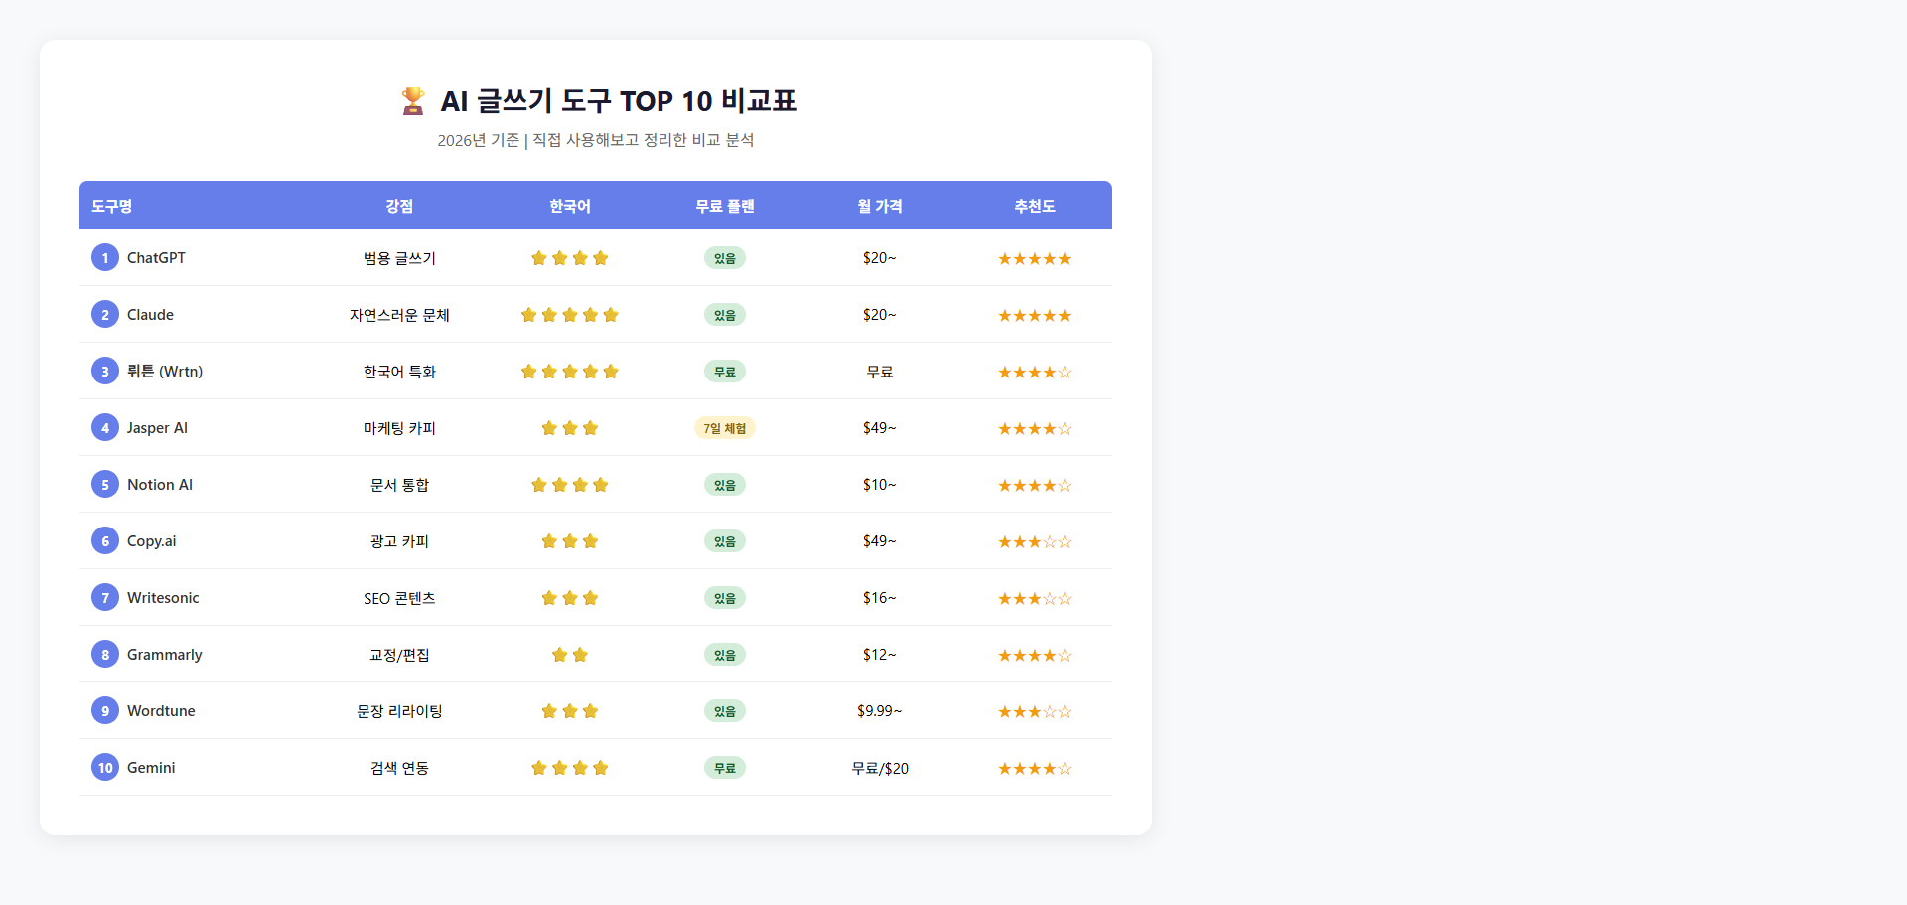Click the rank 8 badge next to Grammarly
The height and width of the screenshot is (905, 1907).
point(104,655)
